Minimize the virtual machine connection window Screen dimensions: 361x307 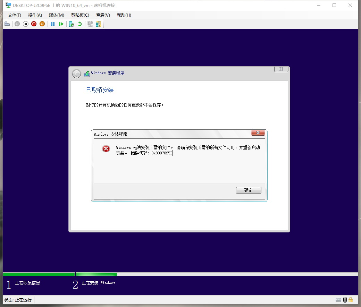point(319,5)
